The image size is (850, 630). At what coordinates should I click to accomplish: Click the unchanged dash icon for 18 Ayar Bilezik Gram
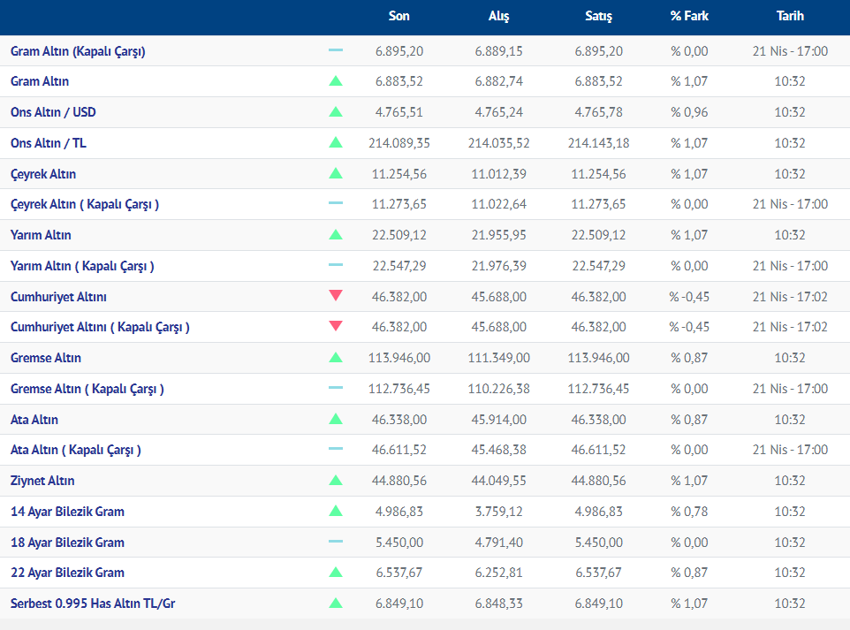335,542
